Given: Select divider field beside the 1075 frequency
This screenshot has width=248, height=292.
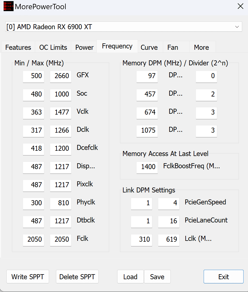Looking at the screenshot, I should (206, 131).
